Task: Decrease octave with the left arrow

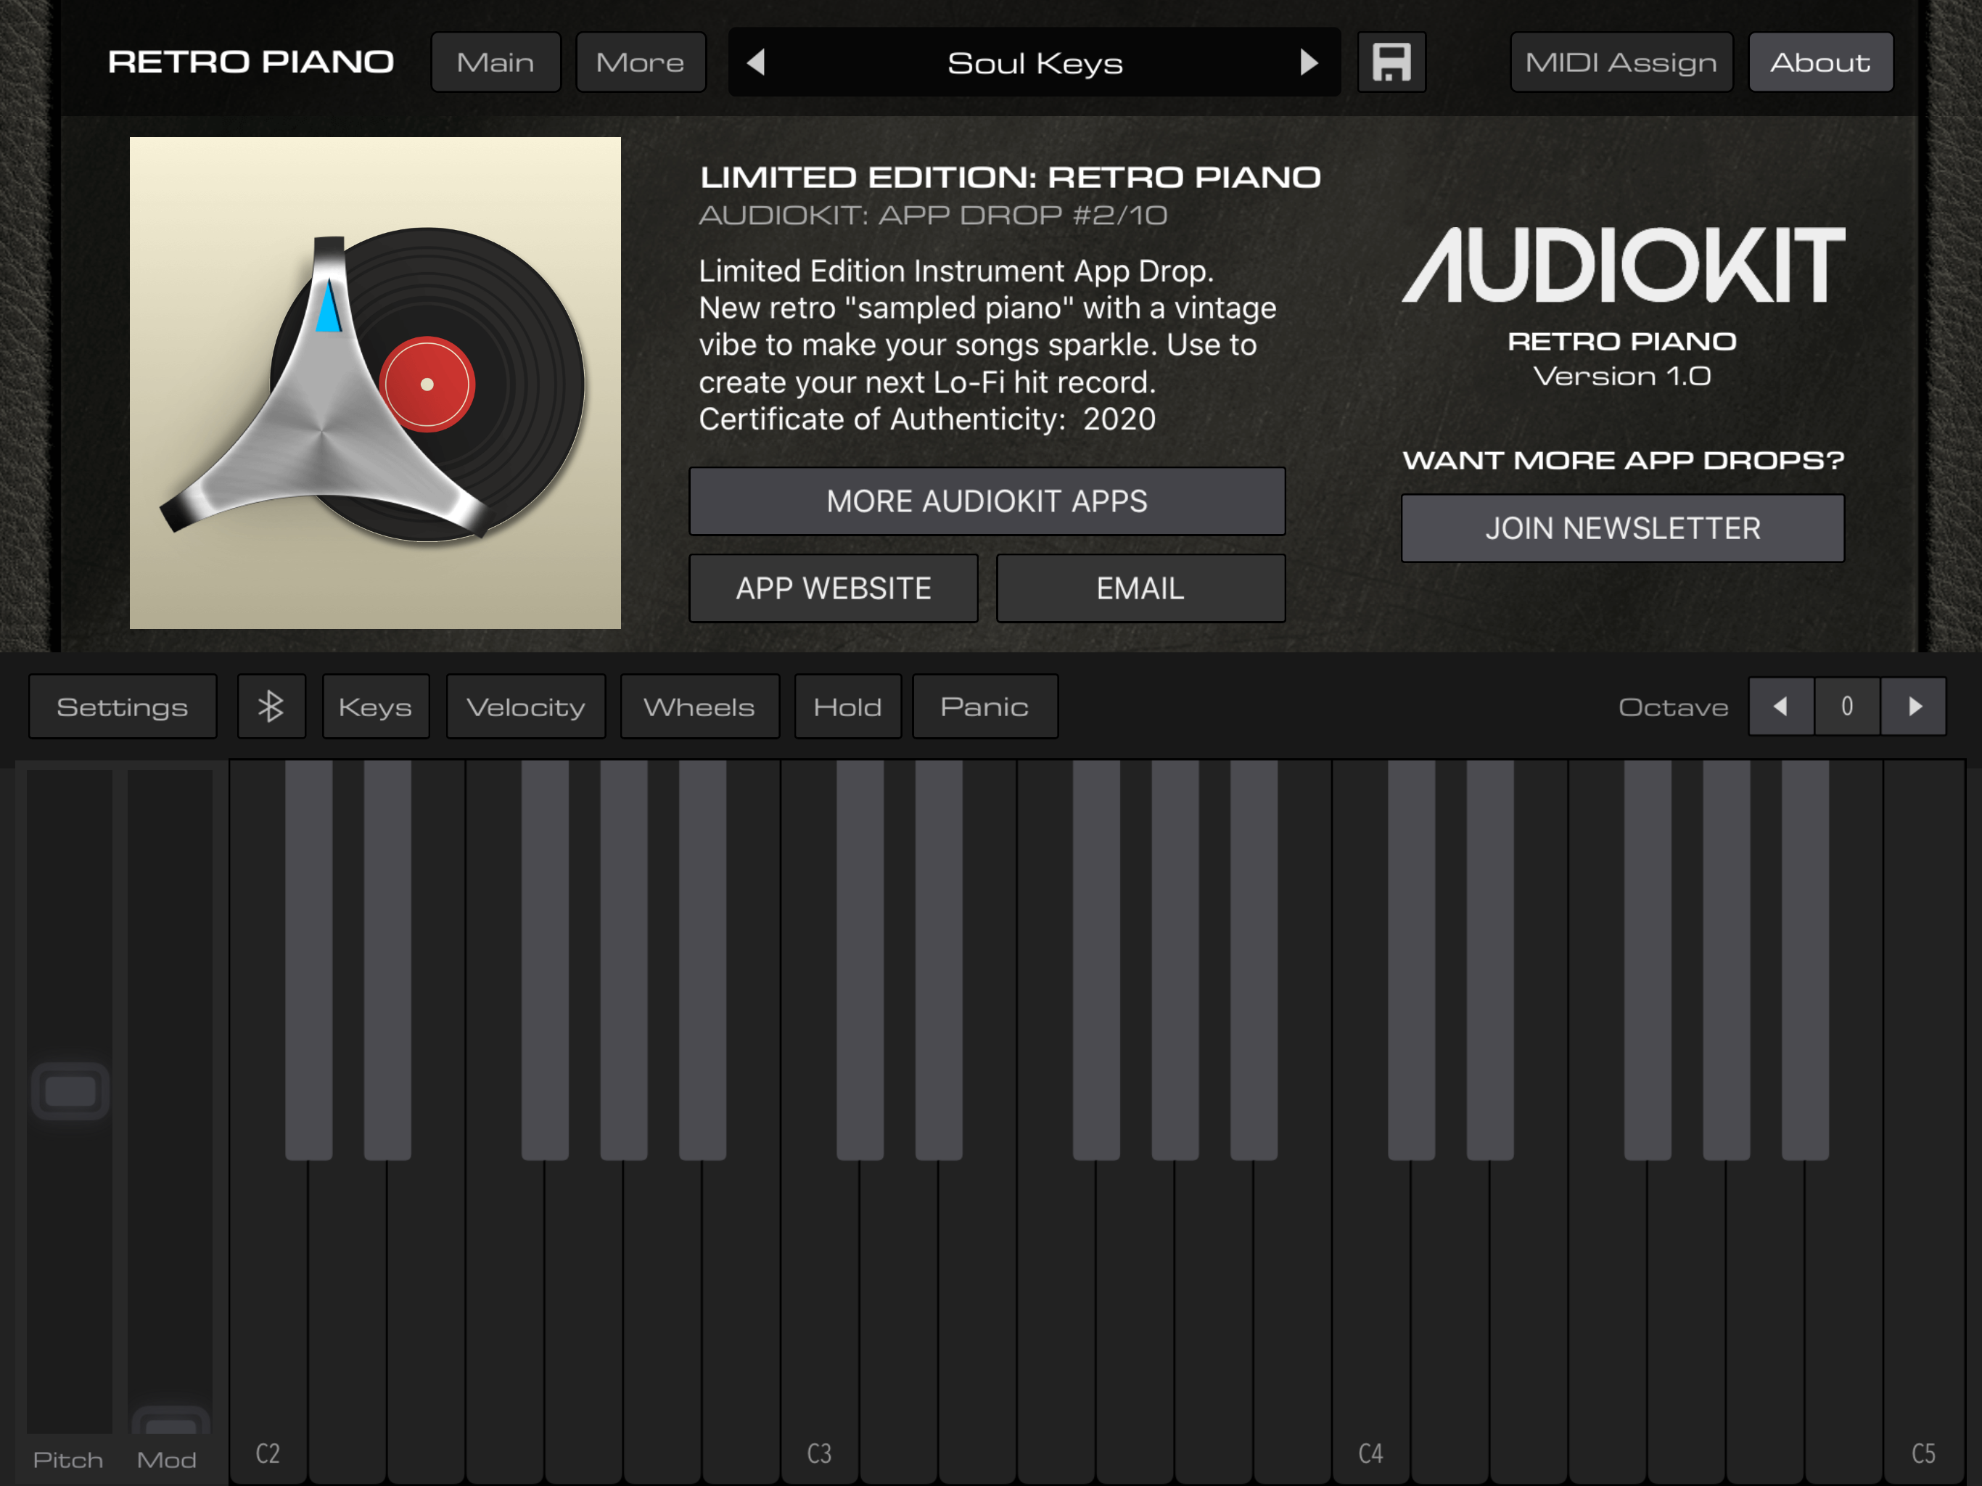Action: [1780, 706]
